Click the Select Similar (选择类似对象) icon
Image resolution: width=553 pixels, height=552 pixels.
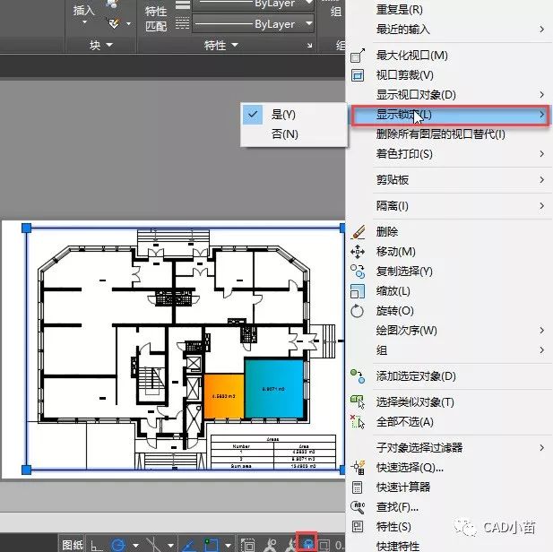click(x=358, y=402)
